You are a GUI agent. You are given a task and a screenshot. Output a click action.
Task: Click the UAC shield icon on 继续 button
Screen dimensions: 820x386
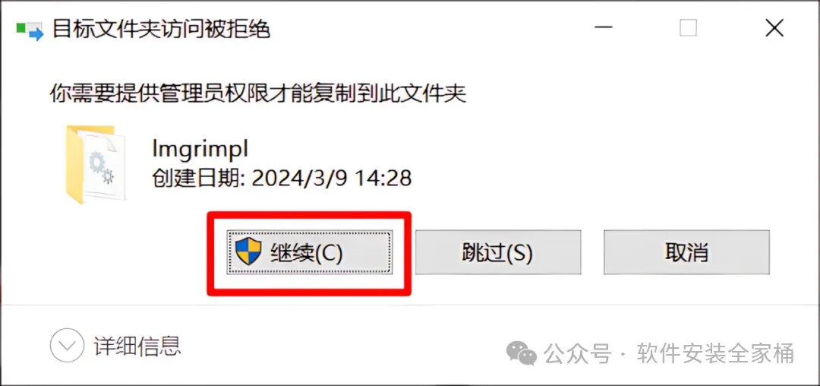click(x=248, y=251)
